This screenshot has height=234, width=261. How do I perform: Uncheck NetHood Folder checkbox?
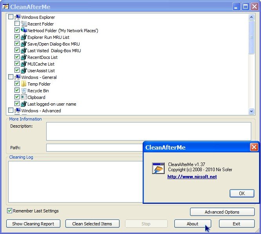tap(17, 30)
